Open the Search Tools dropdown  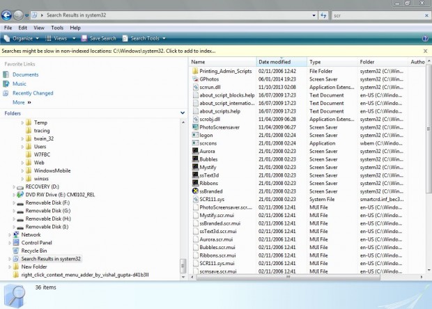[x=144, y=38]
